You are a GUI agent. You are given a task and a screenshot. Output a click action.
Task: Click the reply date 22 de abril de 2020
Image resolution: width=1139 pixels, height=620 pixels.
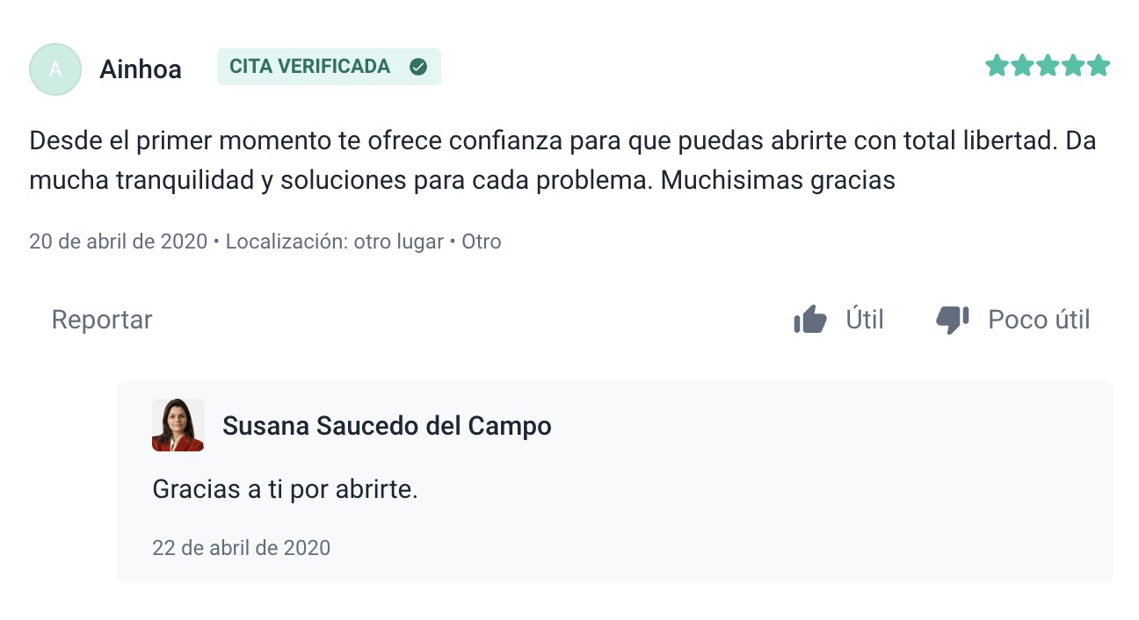[x=242, y=548]
